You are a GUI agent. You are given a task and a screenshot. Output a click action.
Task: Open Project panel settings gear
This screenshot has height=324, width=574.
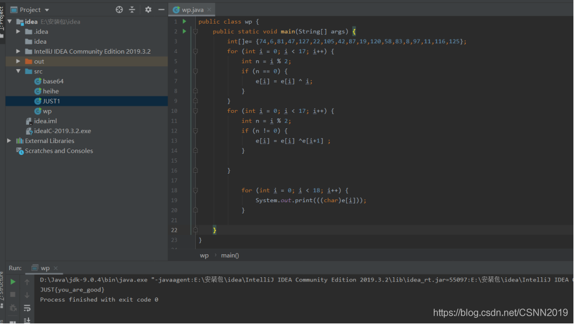[148, 10]
